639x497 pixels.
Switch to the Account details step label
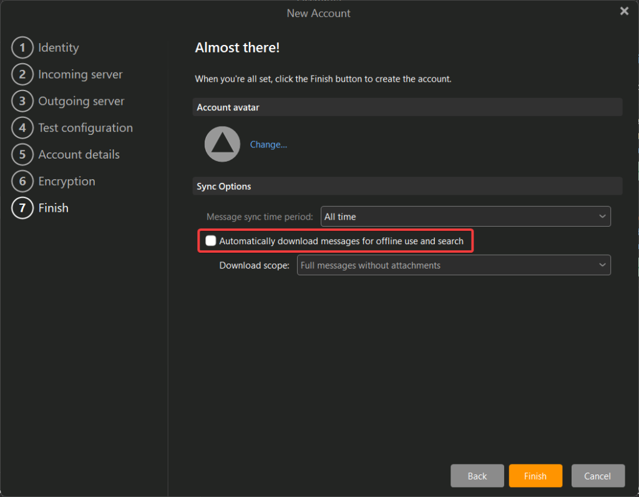tap(79, 155)
